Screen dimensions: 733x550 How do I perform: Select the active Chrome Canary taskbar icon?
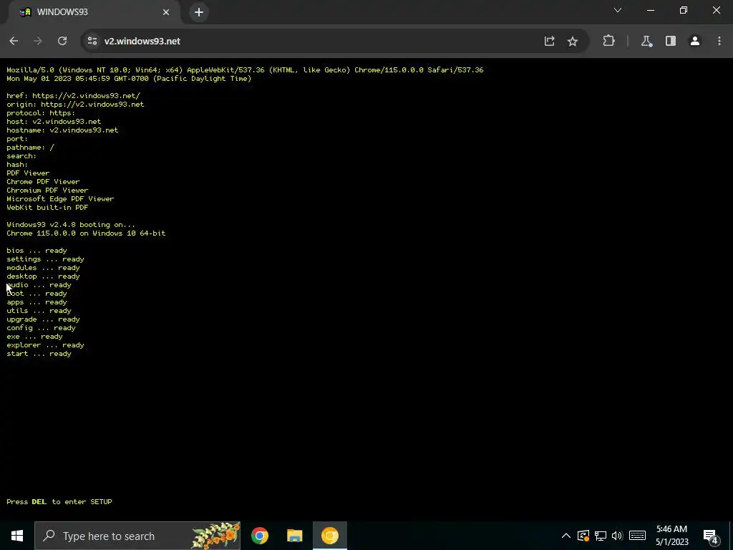pyautogui.click(x=329, y=536)
